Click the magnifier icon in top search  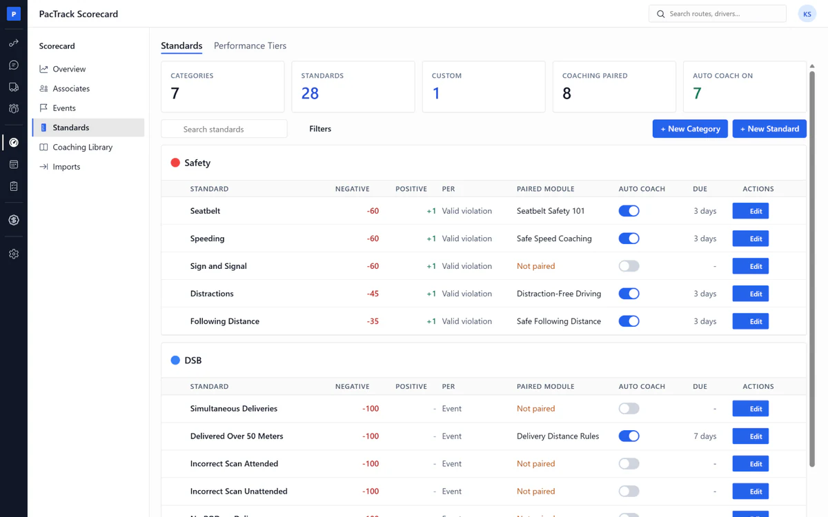tap(660, 14)
